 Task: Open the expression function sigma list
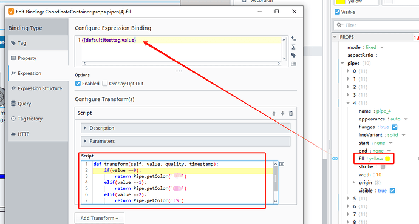[293, 47]
